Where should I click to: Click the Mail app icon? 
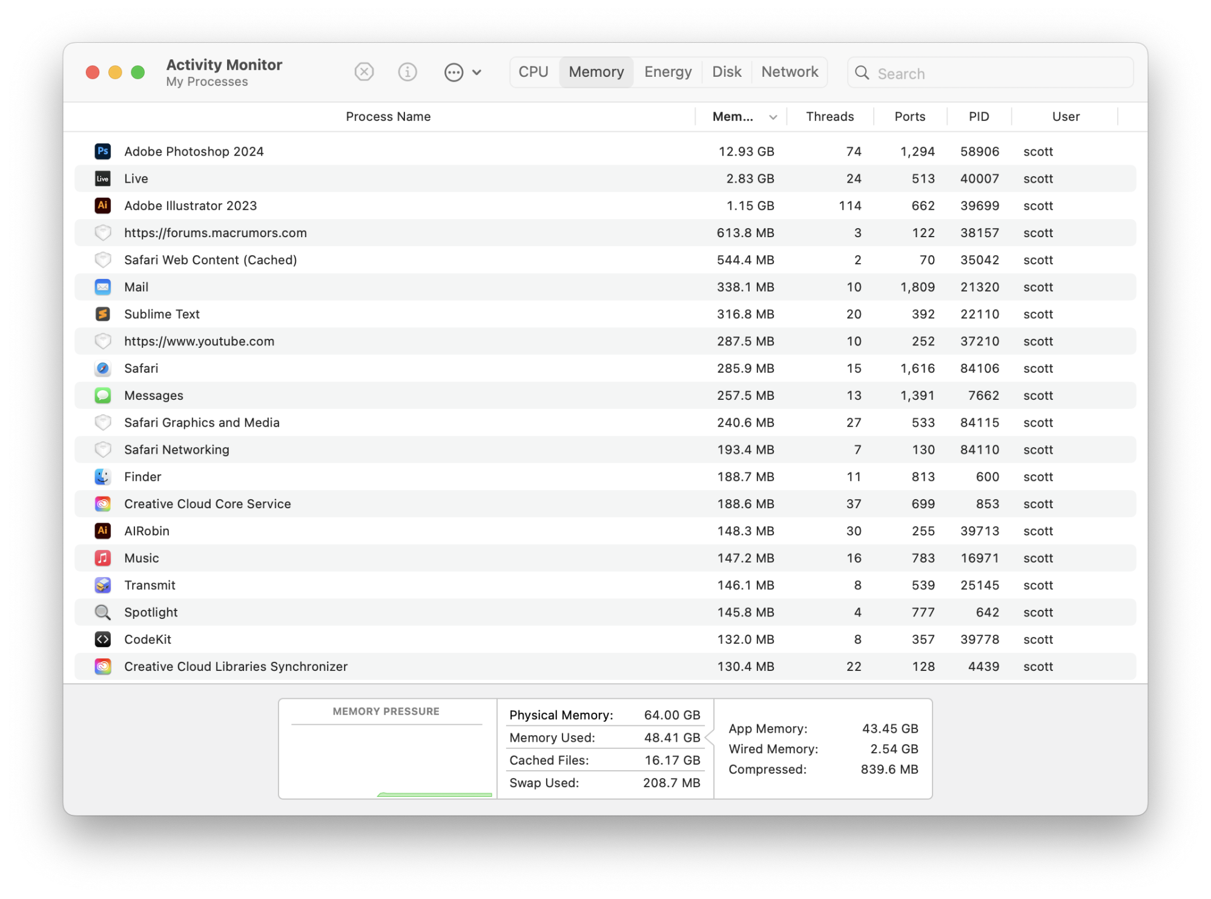[103, 287]
